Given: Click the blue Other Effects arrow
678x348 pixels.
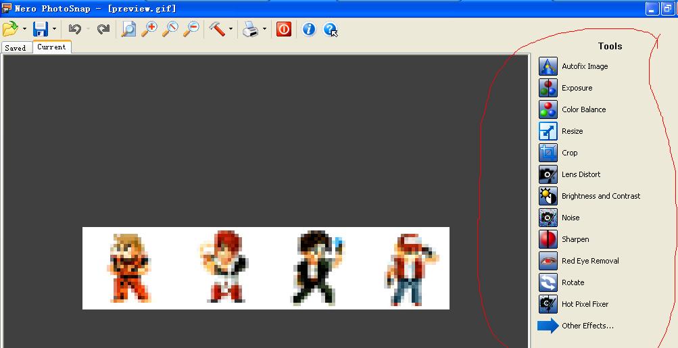Looking at the screenshot, I should [x=548, y=326].
